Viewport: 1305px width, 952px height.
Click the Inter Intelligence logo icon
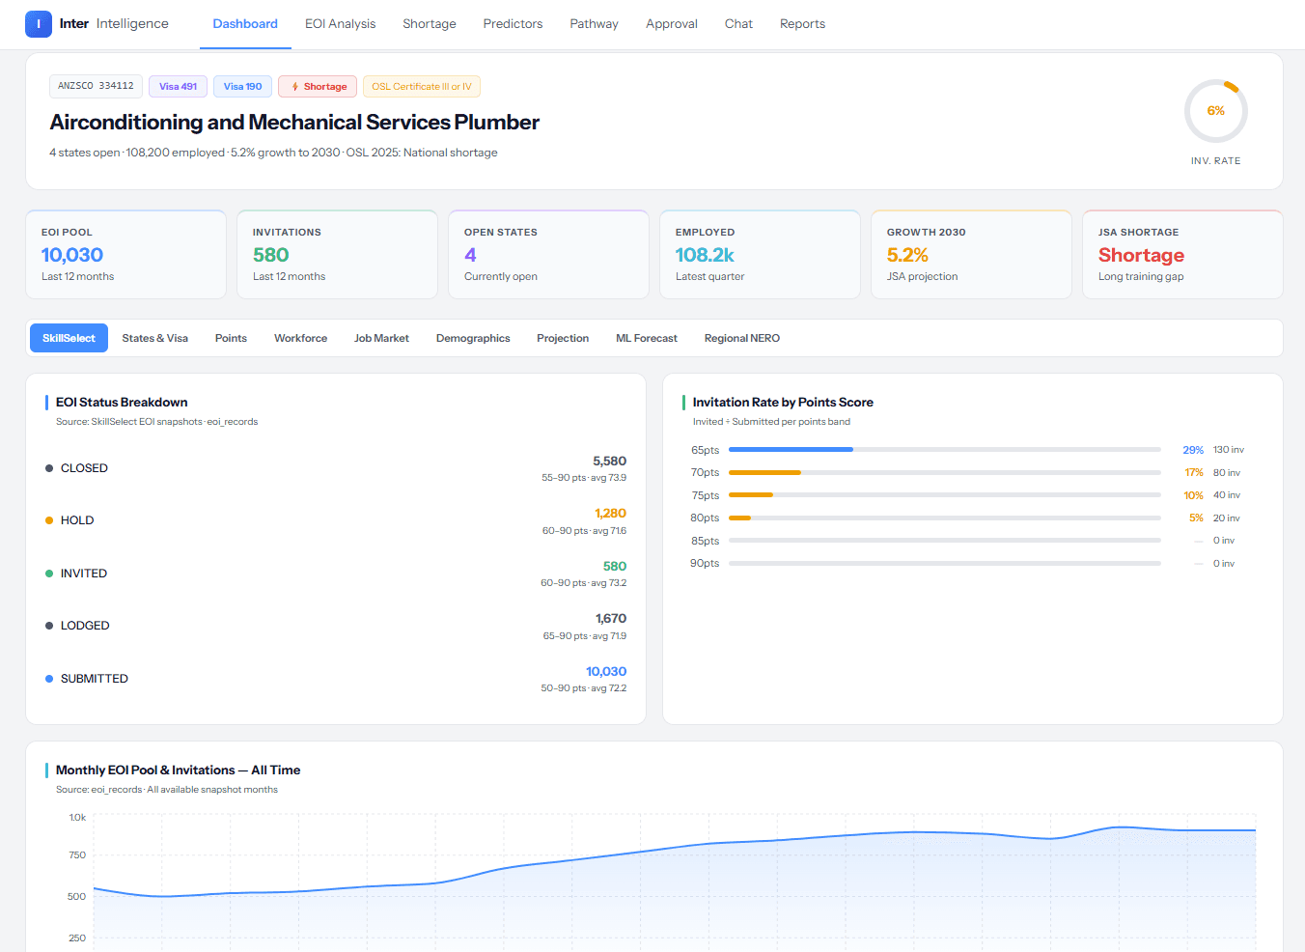pos(39,24)
